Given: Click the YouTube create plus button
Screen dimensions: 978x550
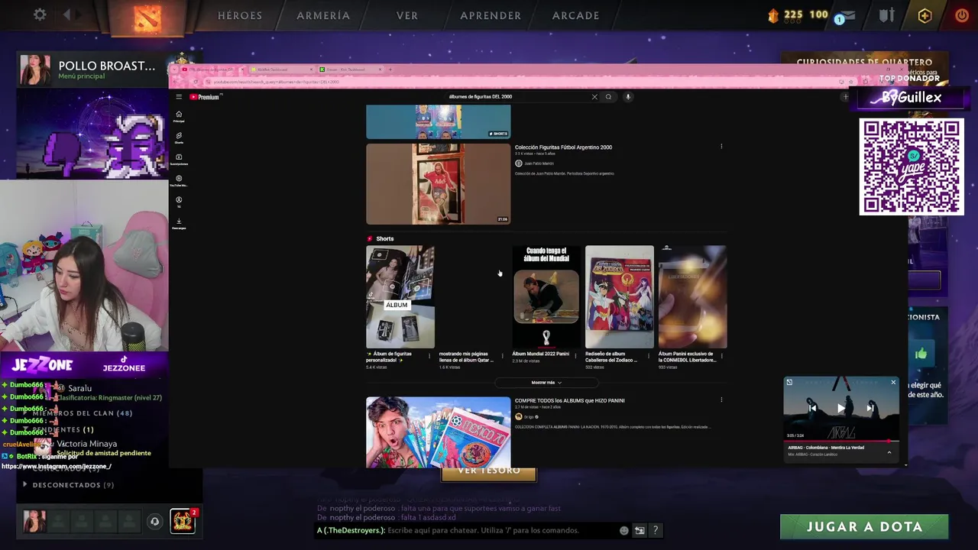Looking at the screenshot, I should tap(845, 97).
